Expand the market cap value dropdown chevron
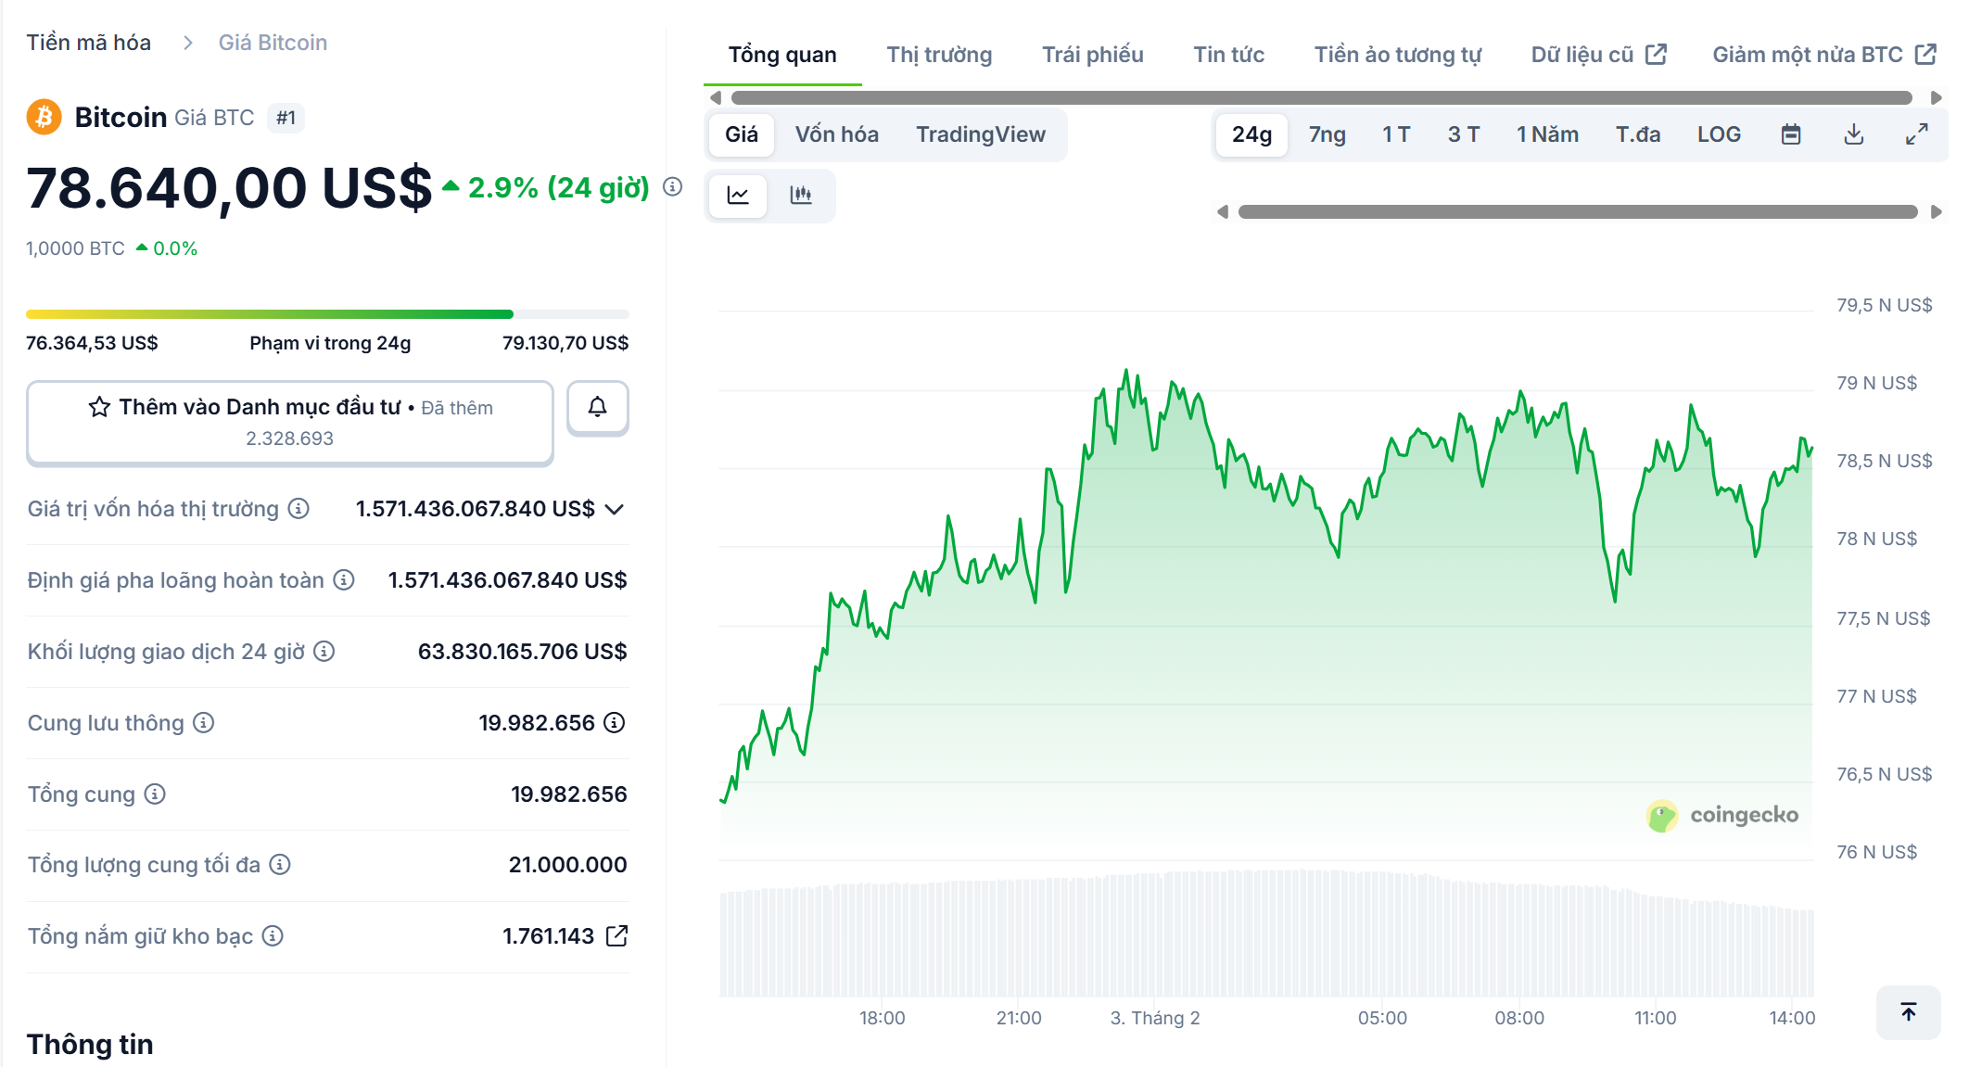Image resolution: width=1969 pixels, height=1067 pixels. pos(612,508)
